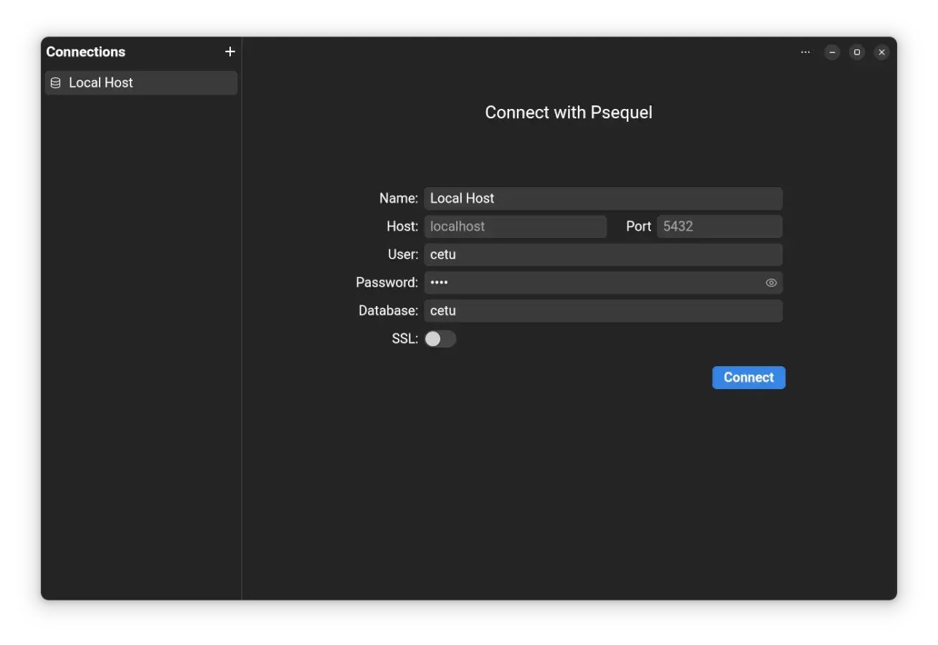Viewport: 938px width, 645px height.
Task: Click into the Name field showing Local Host
Action: pyautogui.click(x=602, y=199)
